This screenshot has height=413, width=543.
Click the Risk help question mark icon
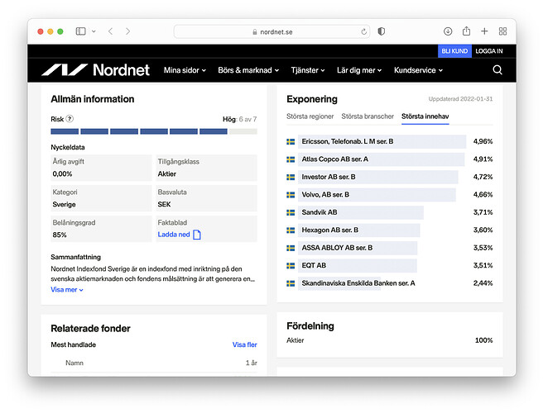pos(70,119)
